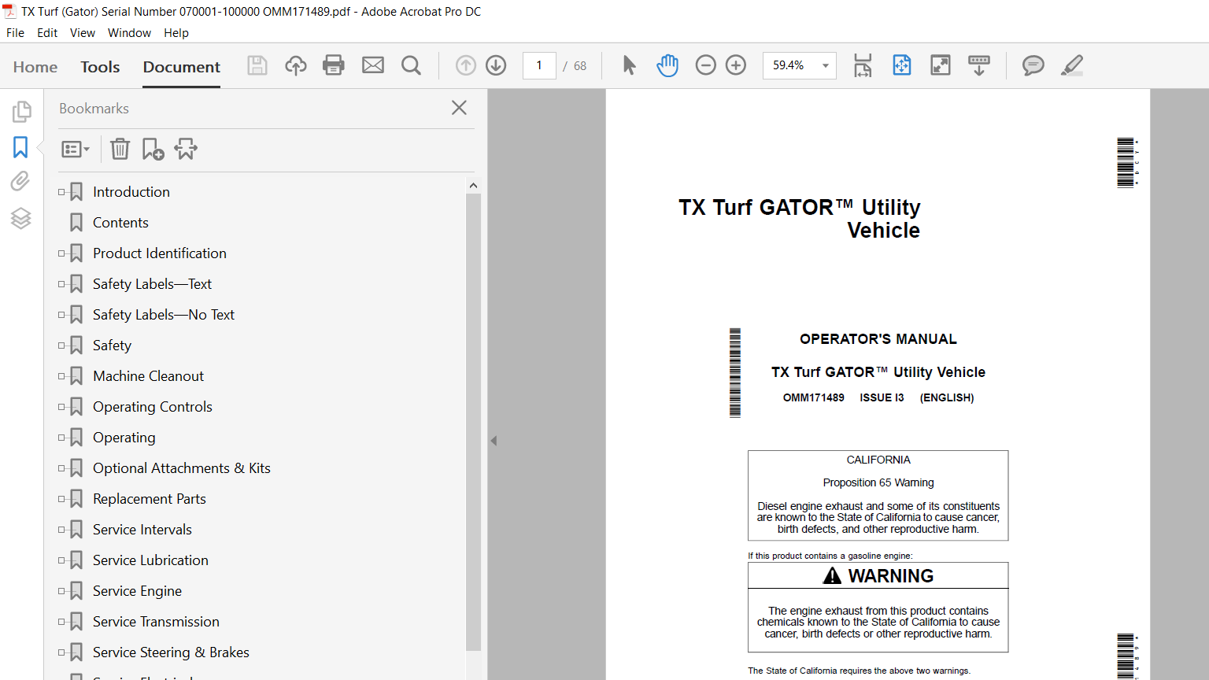Open Optional Attachments & Kits bookmark

click(x=182, y=468)
